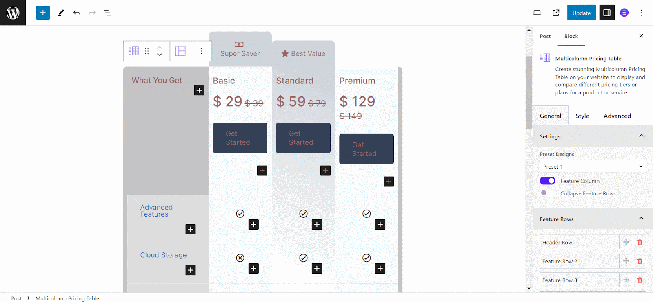This screenshot has height=302, width=653.
Task: Click the Update button
Action: coord(581,13)
